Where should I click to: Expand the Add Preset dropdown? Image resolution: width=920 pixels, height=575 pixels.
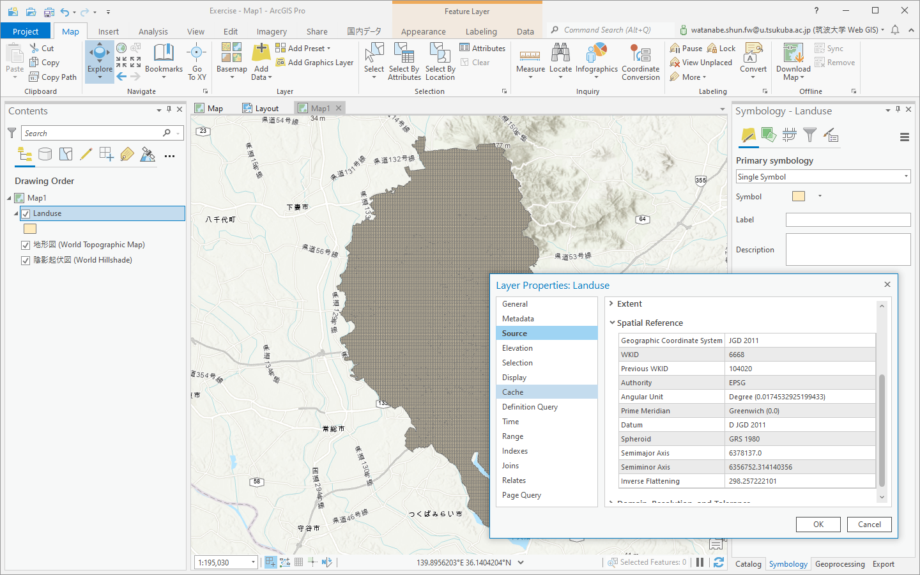tap(328, 49)
